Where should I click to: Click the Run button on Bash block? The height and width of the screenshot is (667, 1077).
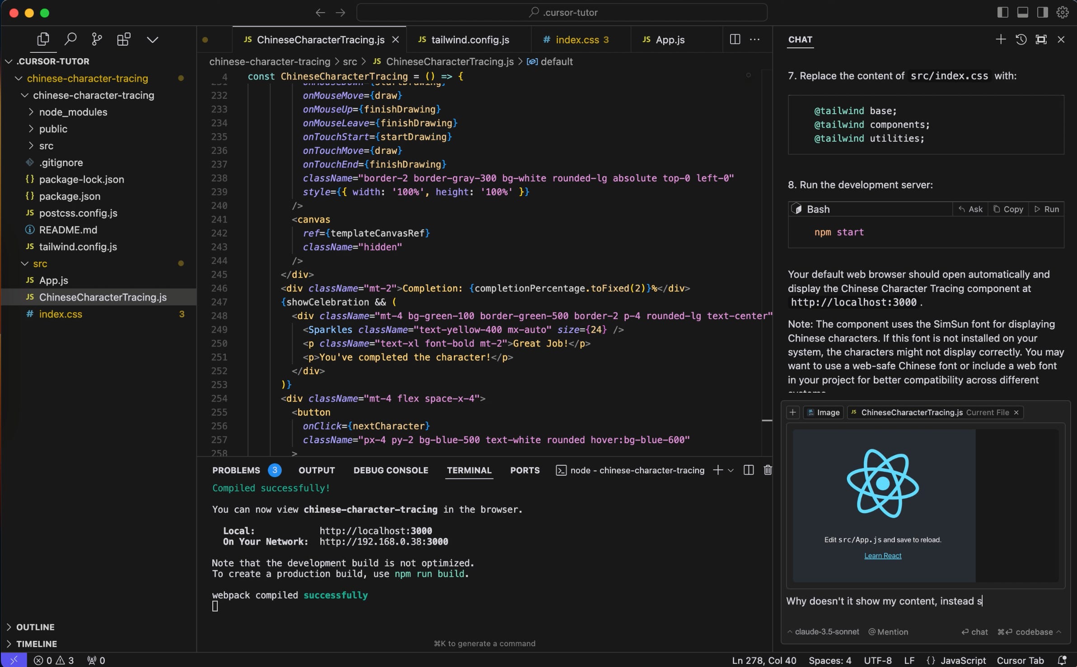click(x=1047, y=209)
